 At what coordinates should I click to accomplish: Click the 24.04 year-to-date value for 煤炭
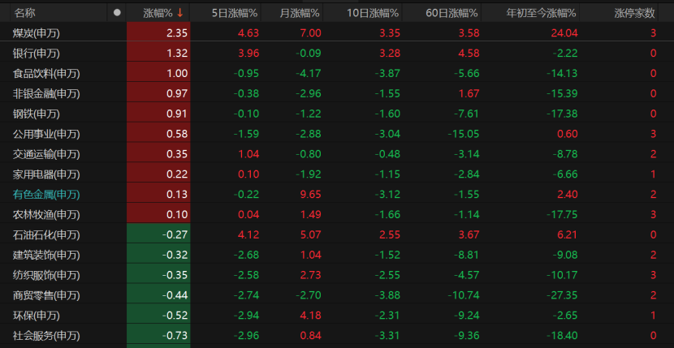[x=564, y=33]
